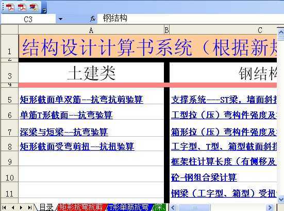Viewport: 284px width, 211px height.
Task: Select column C header
Action: (223, 30)
